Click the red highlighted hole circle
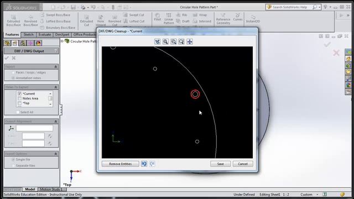Image resolution: width=354 pixels, height=199 pixels. click(195, 94)
